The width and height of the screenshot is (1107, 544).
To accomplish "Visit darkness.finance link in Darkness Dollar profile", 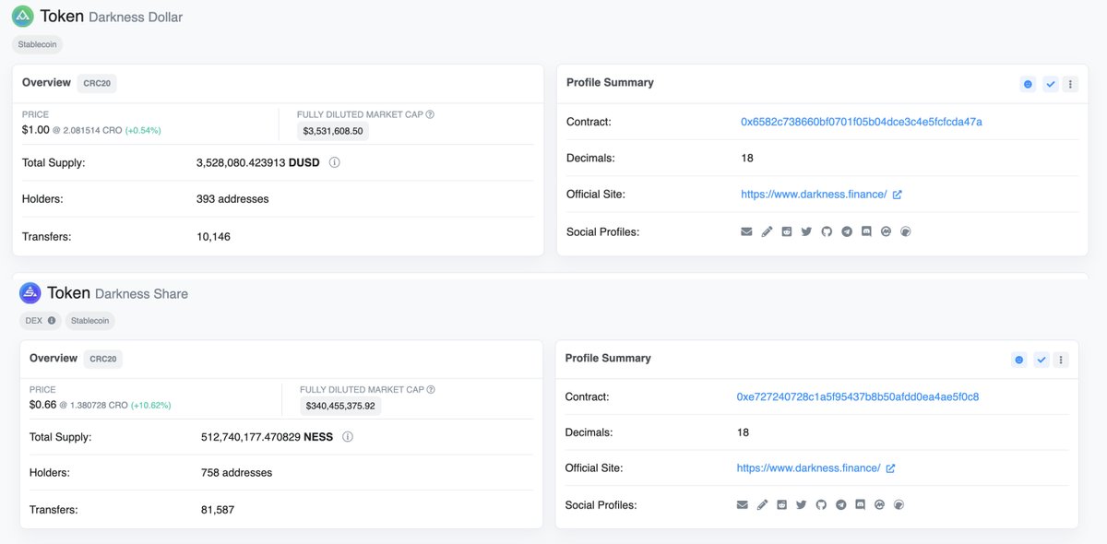I will point(814,195).
